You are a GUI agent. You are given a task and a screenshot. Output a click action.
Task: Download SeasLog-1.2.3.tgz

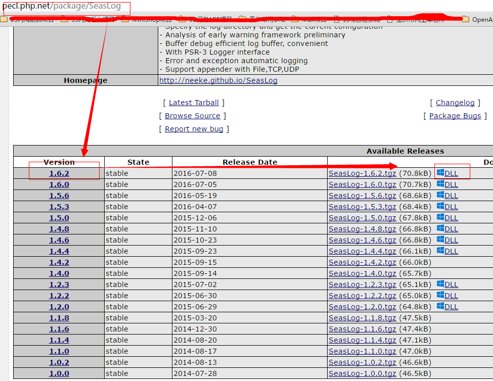point(362,284)
